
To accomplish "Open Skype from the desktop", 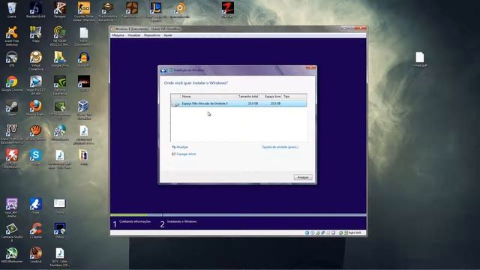I will (35, 157).
